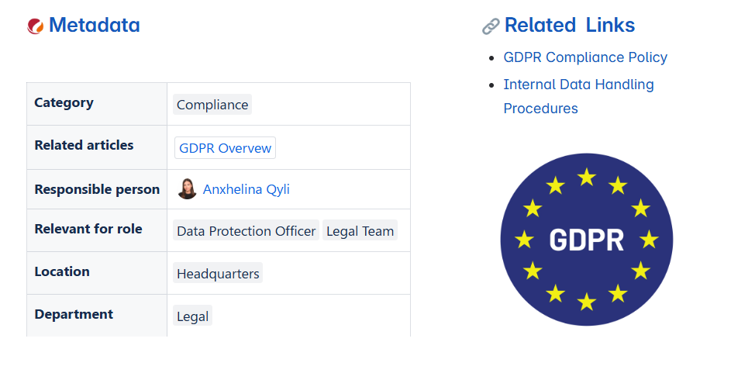The height and width of the screenshot is (373, 731).
Task: Select the Data Protection Officer tag
Action: [x=246, y=231]
